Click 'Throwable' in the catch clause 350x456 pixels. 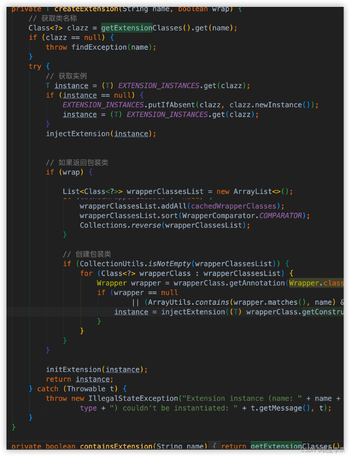point(86,389)
